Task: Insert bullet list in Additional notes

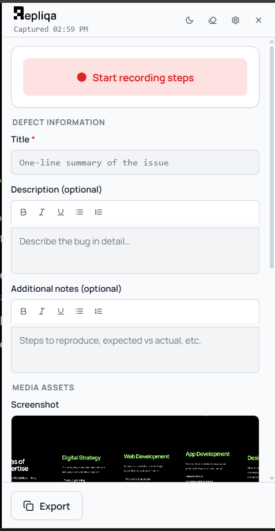Action: coord(79,311)
